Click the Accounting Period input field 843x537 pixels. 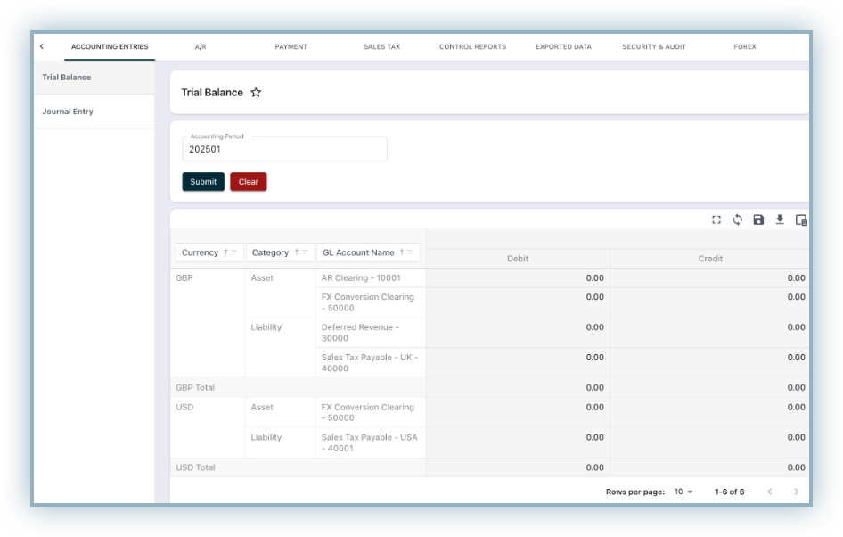284,150
